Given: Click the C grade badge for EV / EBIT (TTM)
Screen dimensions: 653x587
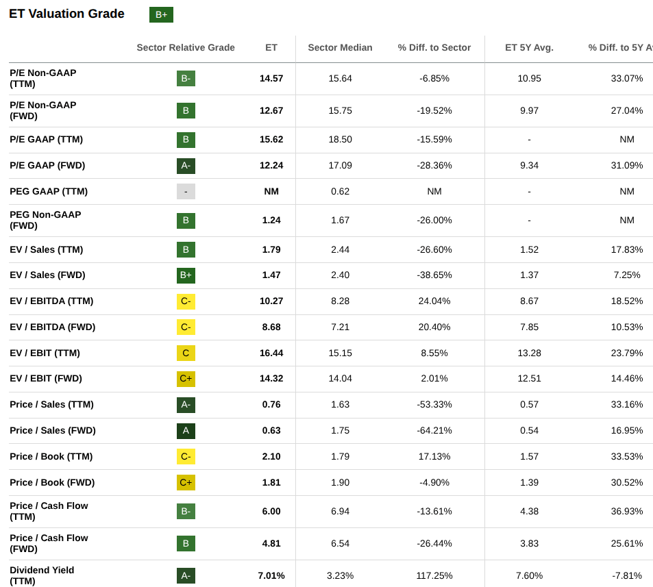Looking at the screenshot, I should (x=186, y=353).
